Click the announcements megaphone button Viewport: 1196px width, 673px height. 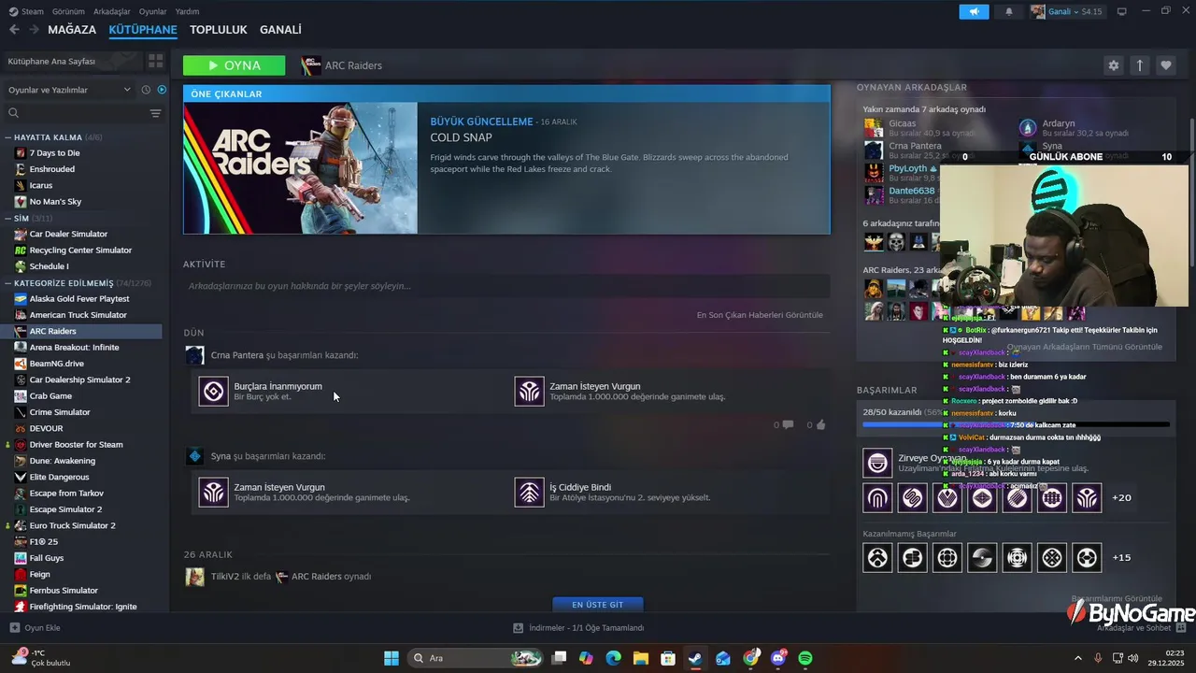click(974, 11)
